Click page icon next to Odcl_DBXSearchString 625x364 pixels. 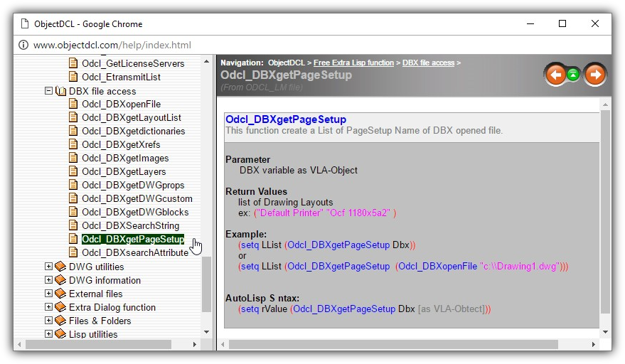[x=73, y=225]
